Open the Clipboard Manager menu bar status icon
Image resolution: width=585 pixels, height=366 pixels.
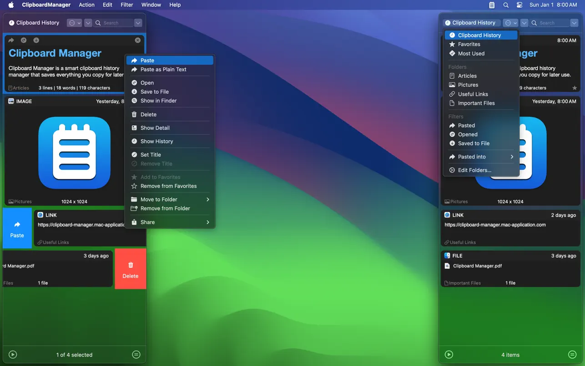coord(492,5)
